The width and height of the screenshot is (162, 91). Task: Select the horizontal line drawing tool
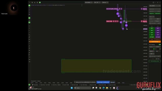[x=29, y=26]
